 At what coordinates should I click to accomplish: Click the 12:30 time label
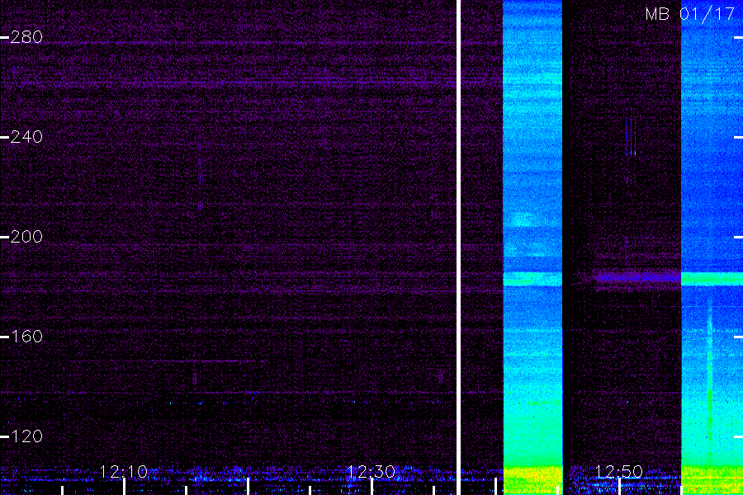coord(371,472)
